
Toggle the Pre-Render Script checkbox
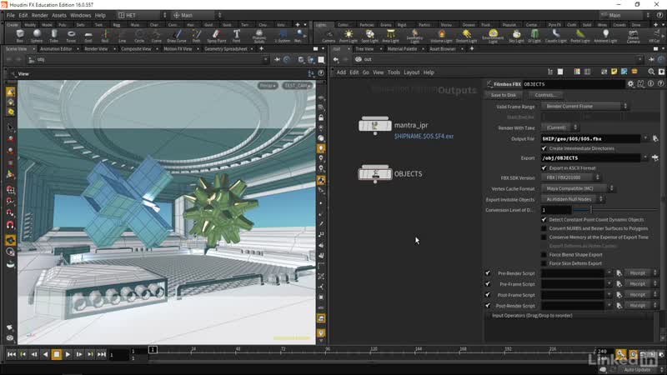488,273
